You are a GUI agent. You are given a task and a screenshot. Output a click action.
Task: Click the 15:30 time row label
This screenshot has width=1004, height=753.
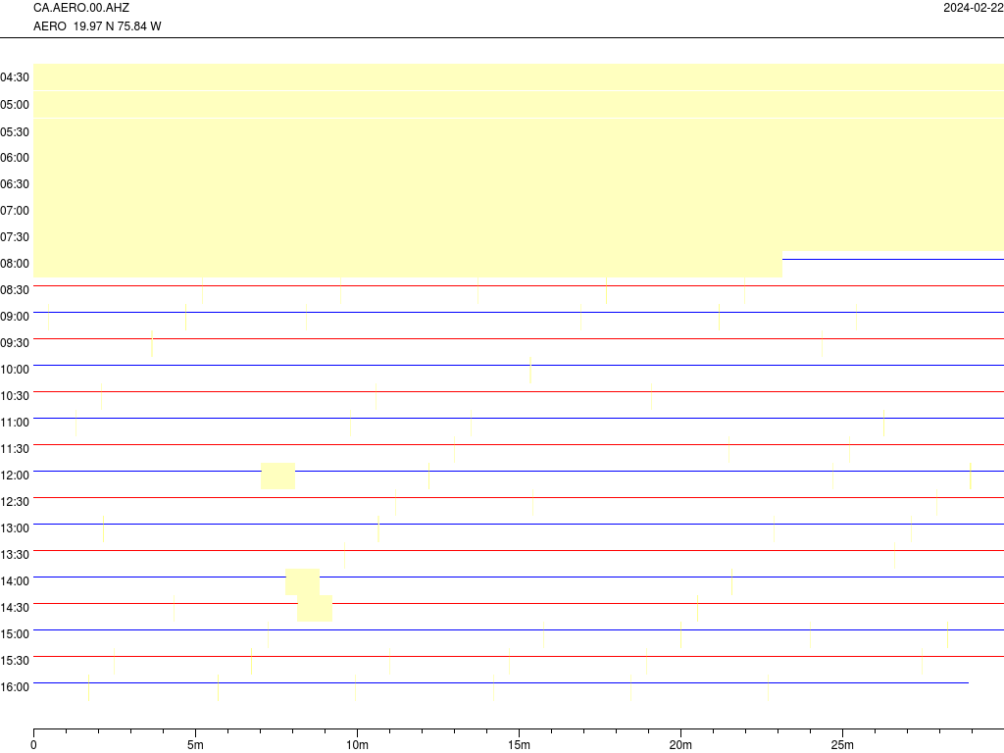coord(15,660)
